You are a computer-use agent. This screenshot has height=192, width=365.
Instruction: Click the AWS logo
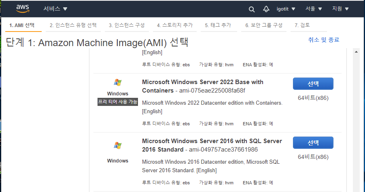[23, 8]
